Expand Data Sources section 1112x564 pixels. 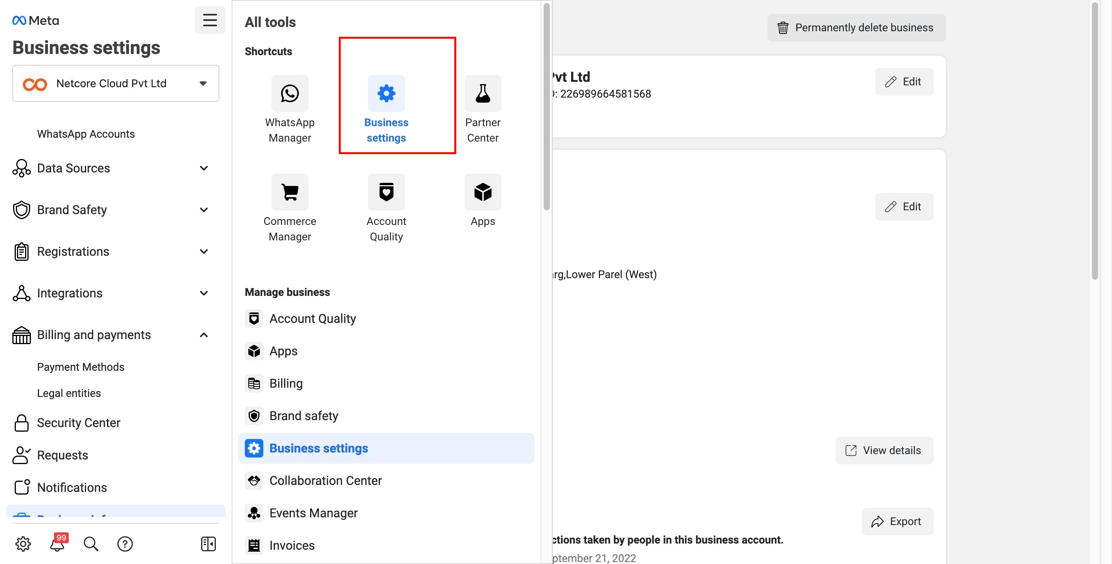[204, 168]
